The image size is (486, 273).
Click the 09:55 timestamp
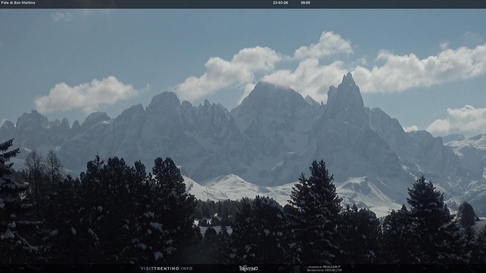pos(305,2)
